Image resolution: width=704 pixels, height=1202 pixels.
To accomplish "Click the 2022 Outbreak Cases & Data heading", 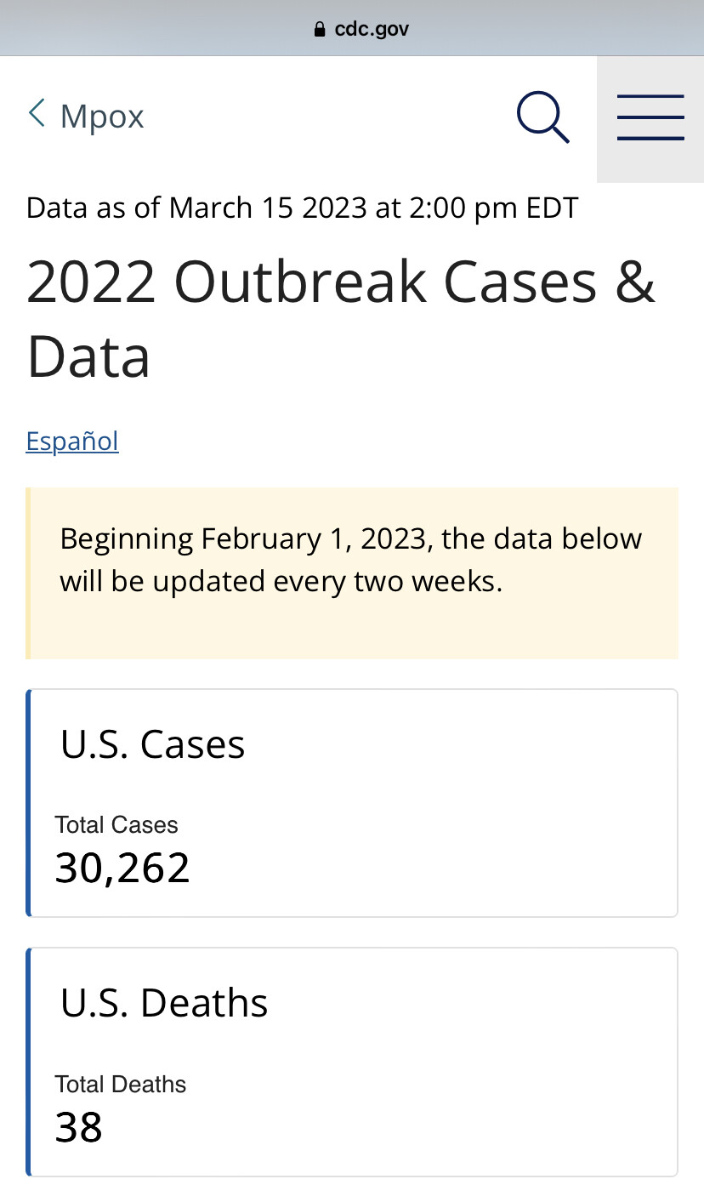I will 341,319.
